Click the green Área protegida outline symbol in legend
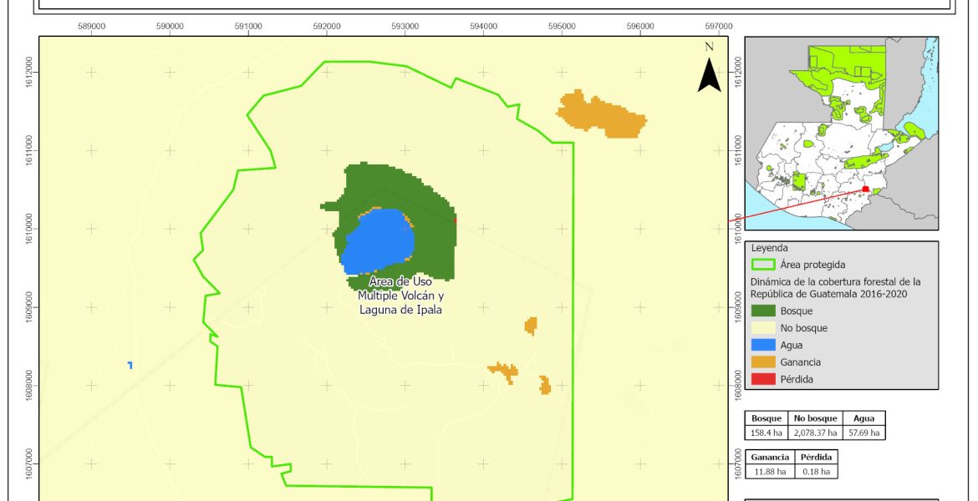Viewport: 978px width, 501px height. (762, 265)
